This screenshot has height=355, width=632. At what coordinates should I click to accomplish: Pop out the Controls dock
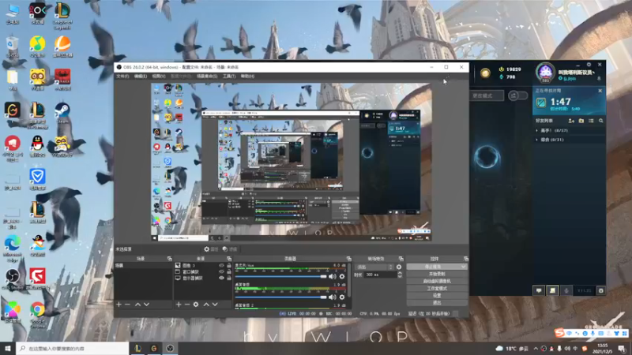(x=466, y=259)
